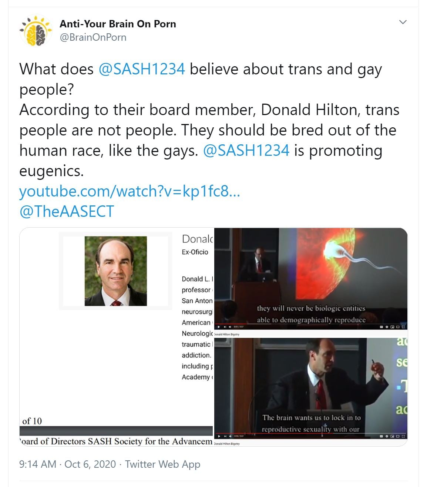Open the first @SASH1234 mention

(142, 69)
